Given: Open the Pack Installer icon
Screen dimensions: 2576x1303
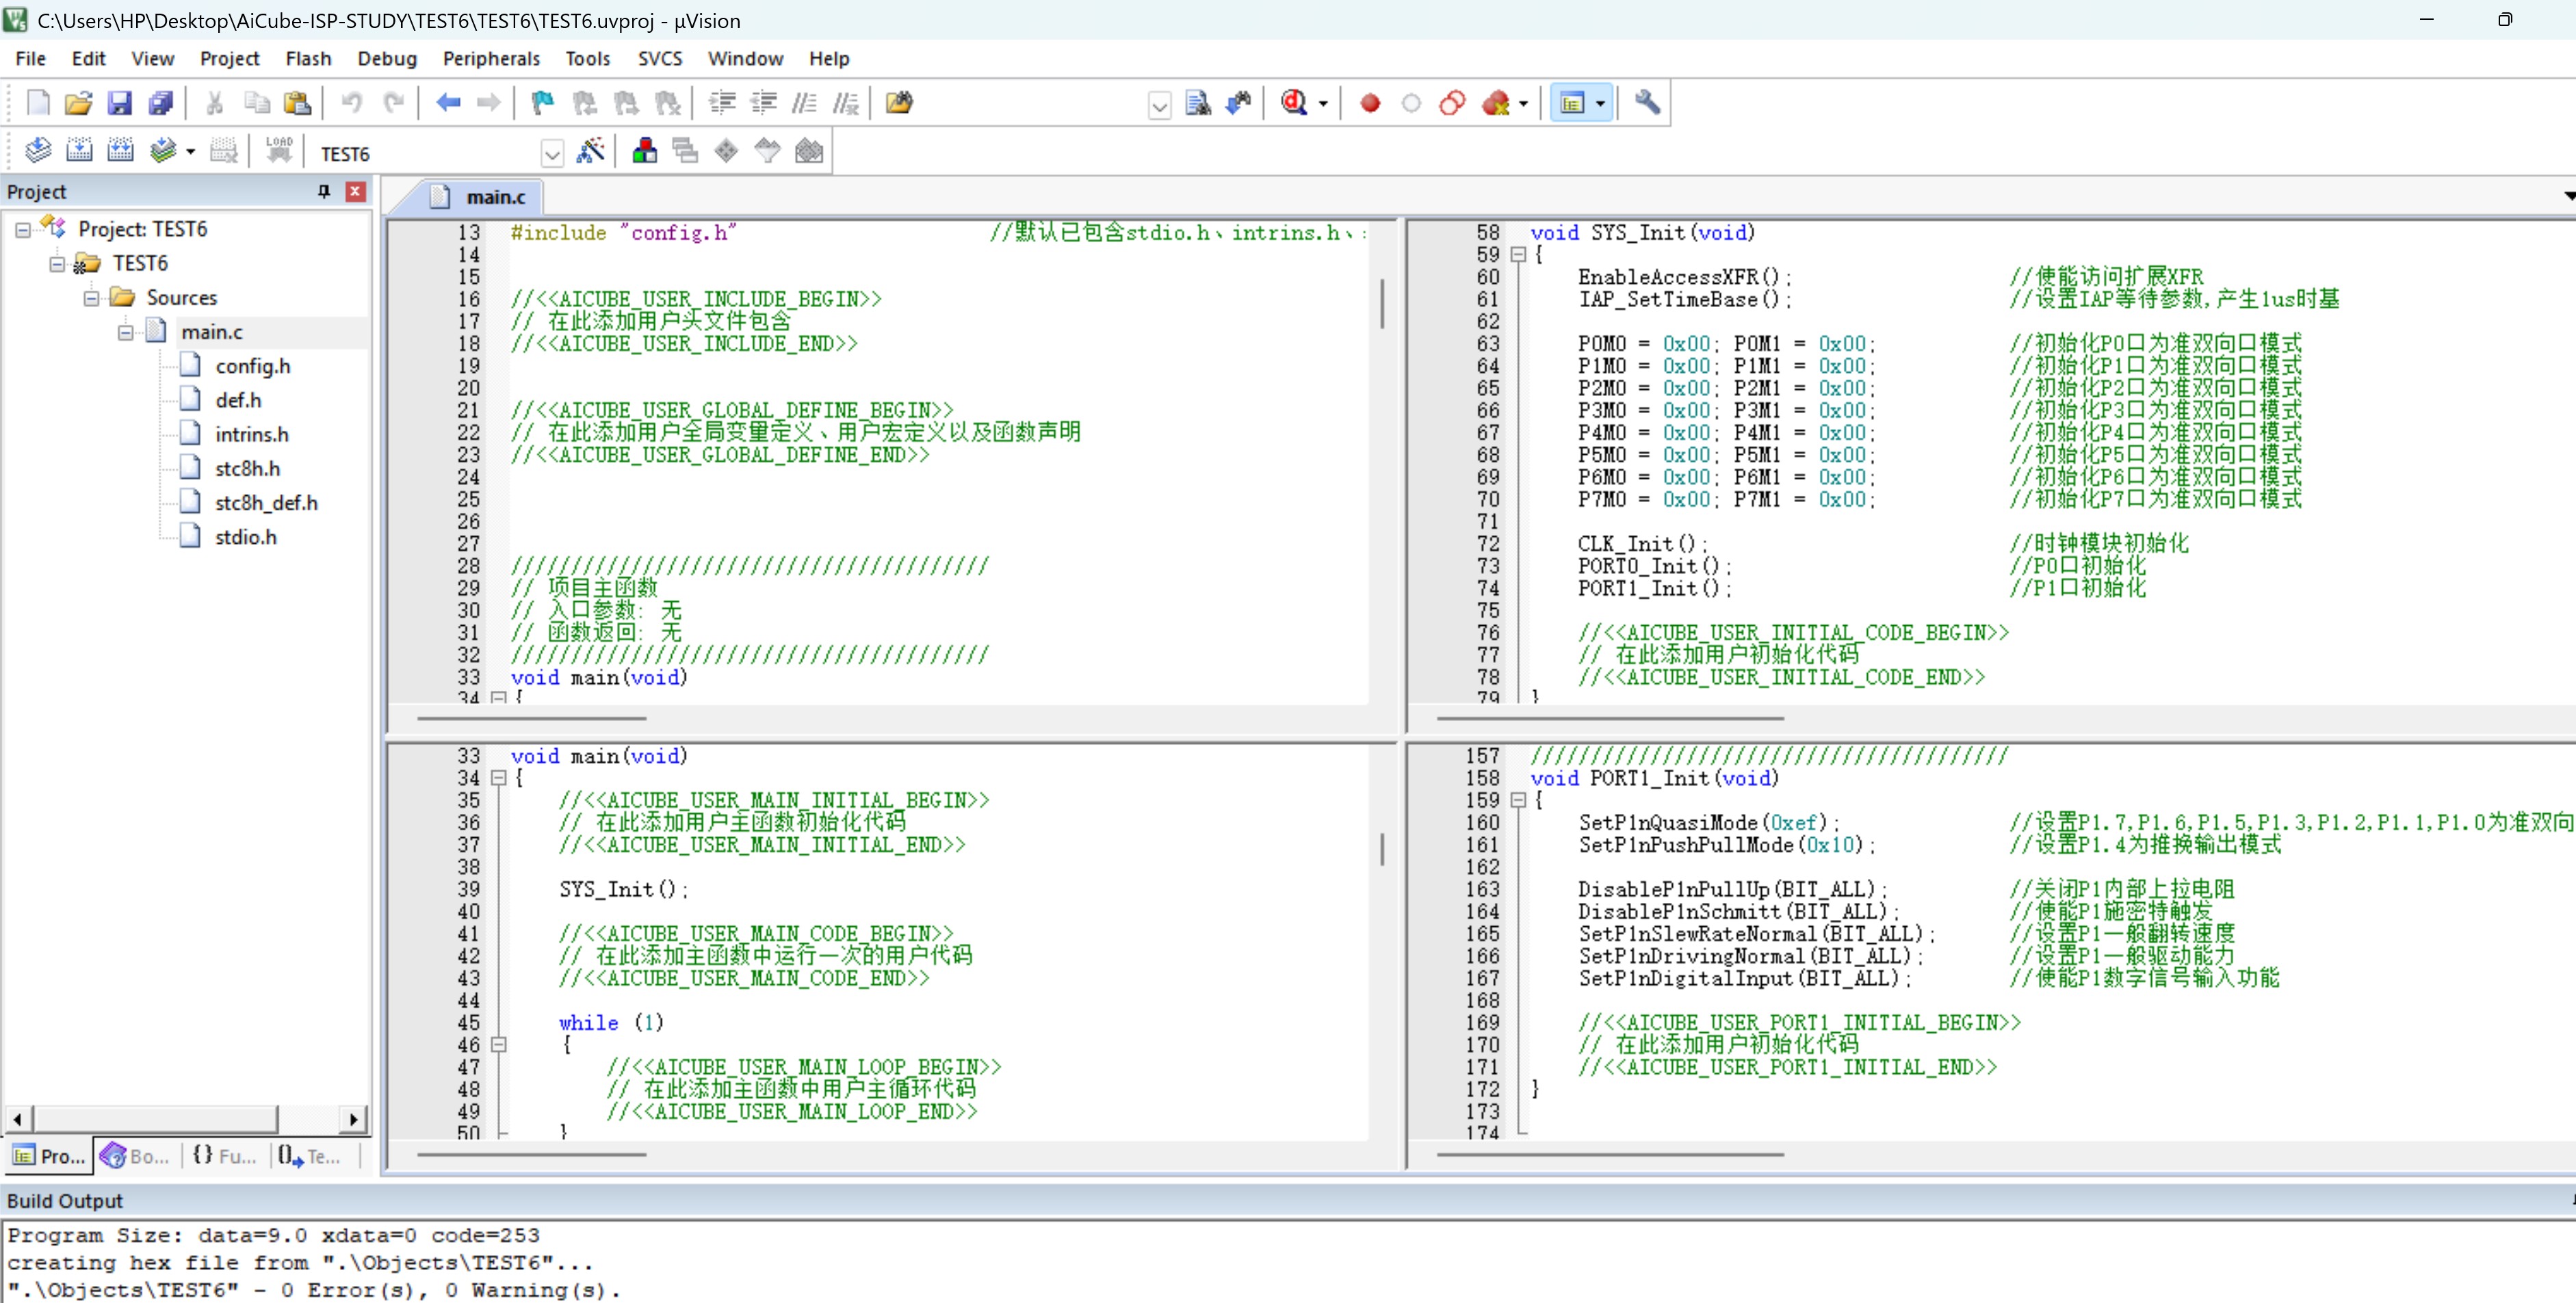Looking at the screenshot, I should tap(809, 151).
